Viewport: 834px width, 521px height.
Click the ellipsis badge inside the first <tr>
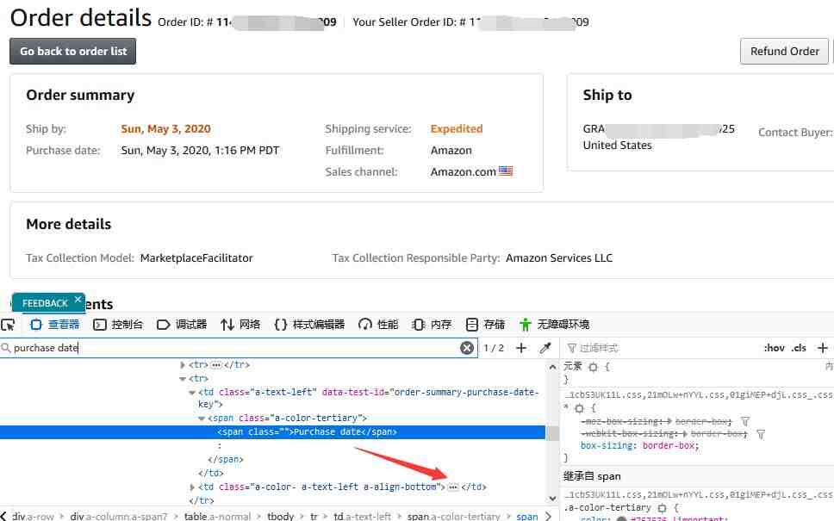216,365
